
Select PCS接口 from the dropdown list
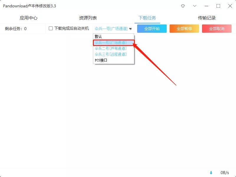coord(101,60)
